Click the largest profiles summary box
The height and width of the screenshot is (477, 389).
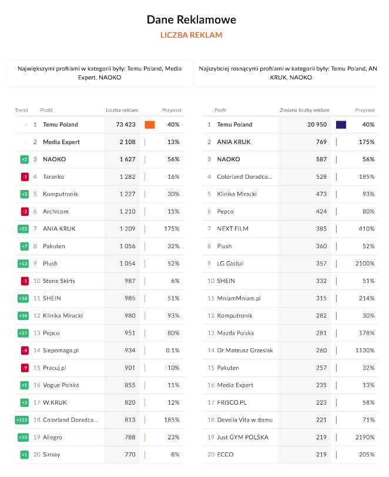[x=99, y=72]
